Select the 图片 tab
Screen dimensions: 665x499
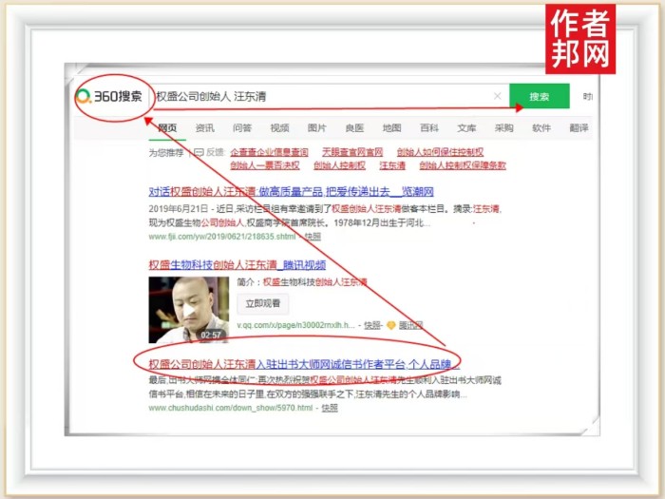tap(316, 128)
